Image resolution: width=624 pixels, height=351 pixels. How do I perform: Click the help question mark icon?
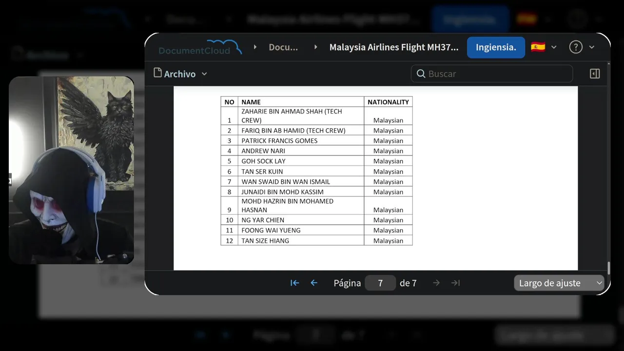(x=576, y=47)
